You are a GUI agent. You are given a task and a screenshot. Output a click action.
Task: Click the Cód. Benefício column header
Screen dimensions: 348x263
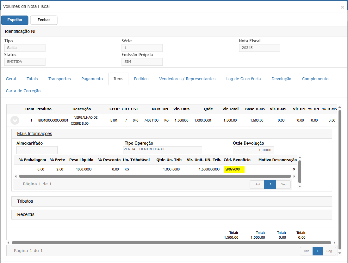coord(237,160)
